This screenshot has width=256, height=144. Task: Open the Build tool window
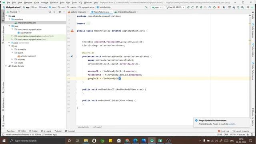pyautogui.click(x=58, y=131)
